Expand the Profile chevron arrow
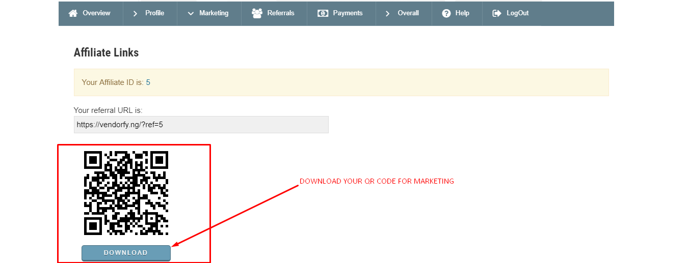This screenshot has width=688, height=263. pyautogui.click(x=135, y=13)
